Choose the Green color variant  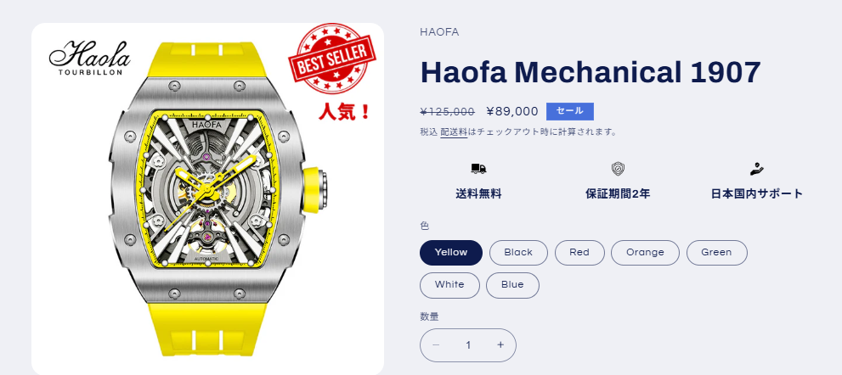[716, 253]
